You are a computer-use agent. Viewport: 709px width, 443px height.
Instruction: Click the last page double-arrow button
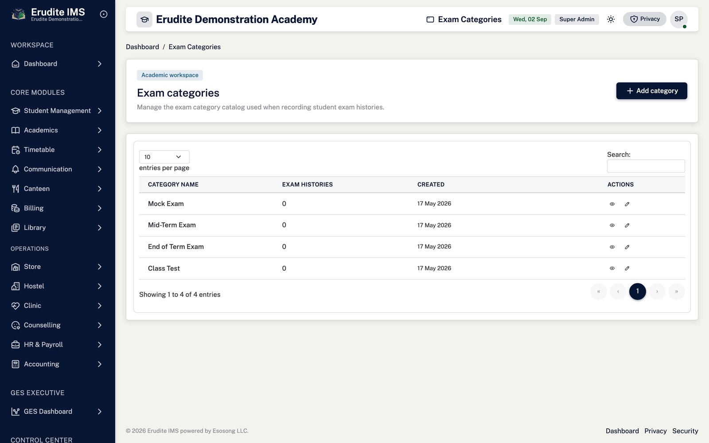click(x=676, y=291)
